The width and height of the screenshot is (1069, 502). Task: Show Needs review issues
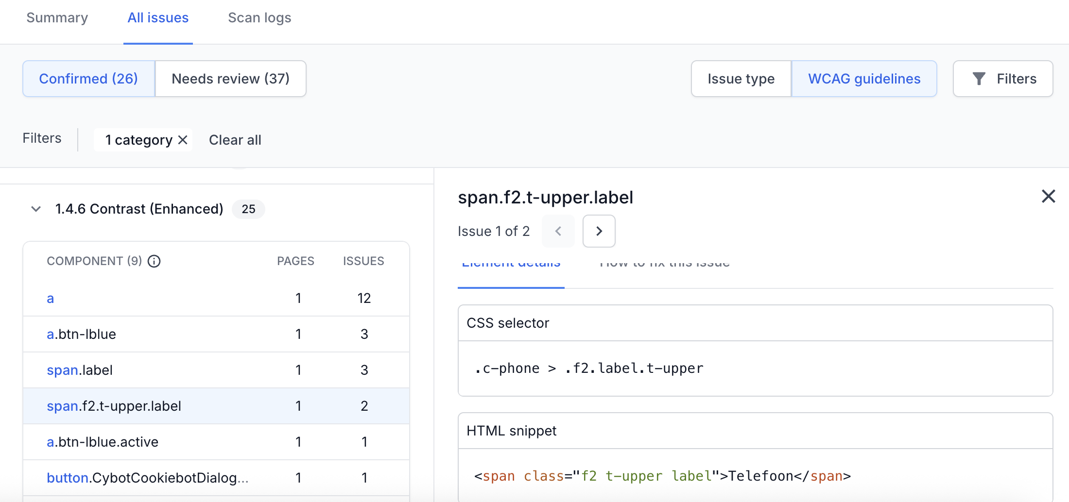pyautogui.click(x=230, y=78)
